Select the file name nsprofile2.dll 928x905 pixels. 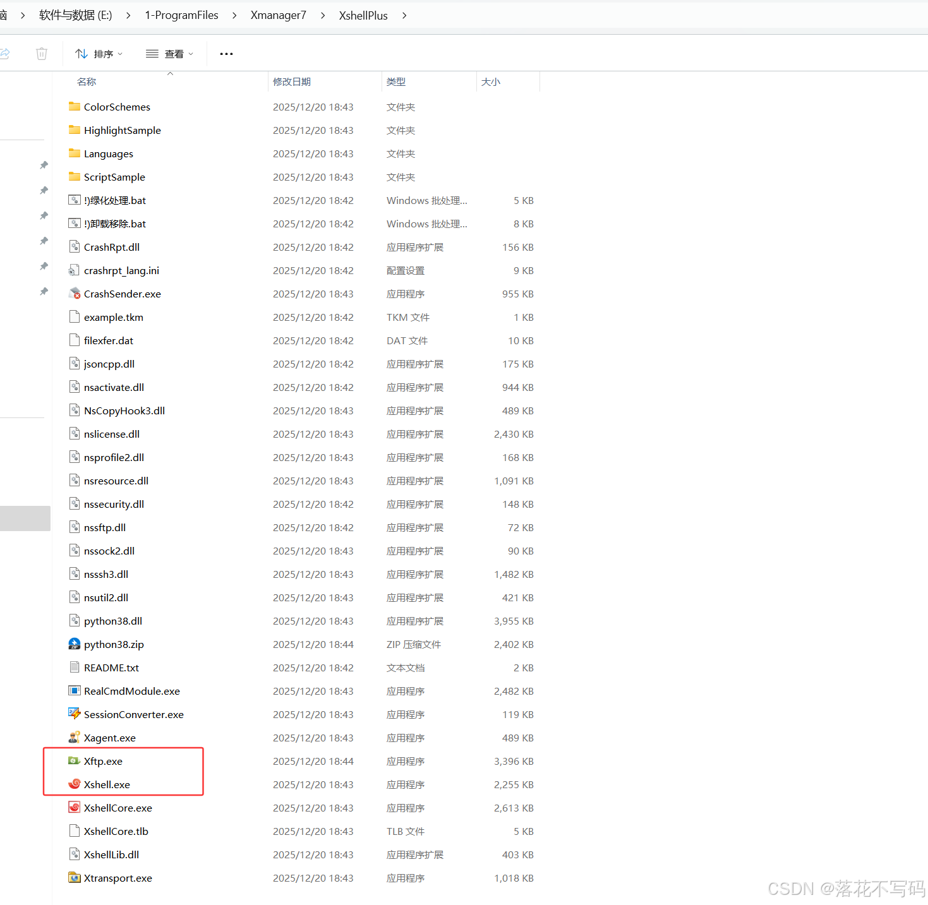(114, 457)
